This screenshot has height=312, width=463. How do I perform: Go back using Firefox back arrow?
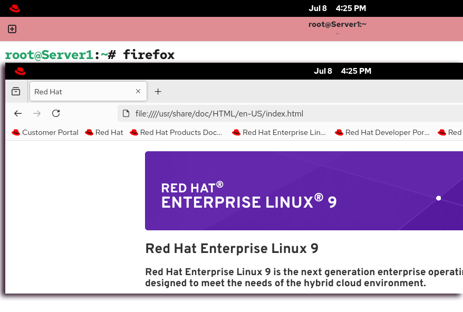pyautogui.click(x=18, y=113)
